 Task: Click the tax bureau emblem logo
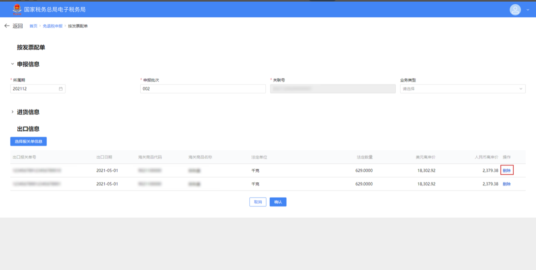tap(17, 9)
